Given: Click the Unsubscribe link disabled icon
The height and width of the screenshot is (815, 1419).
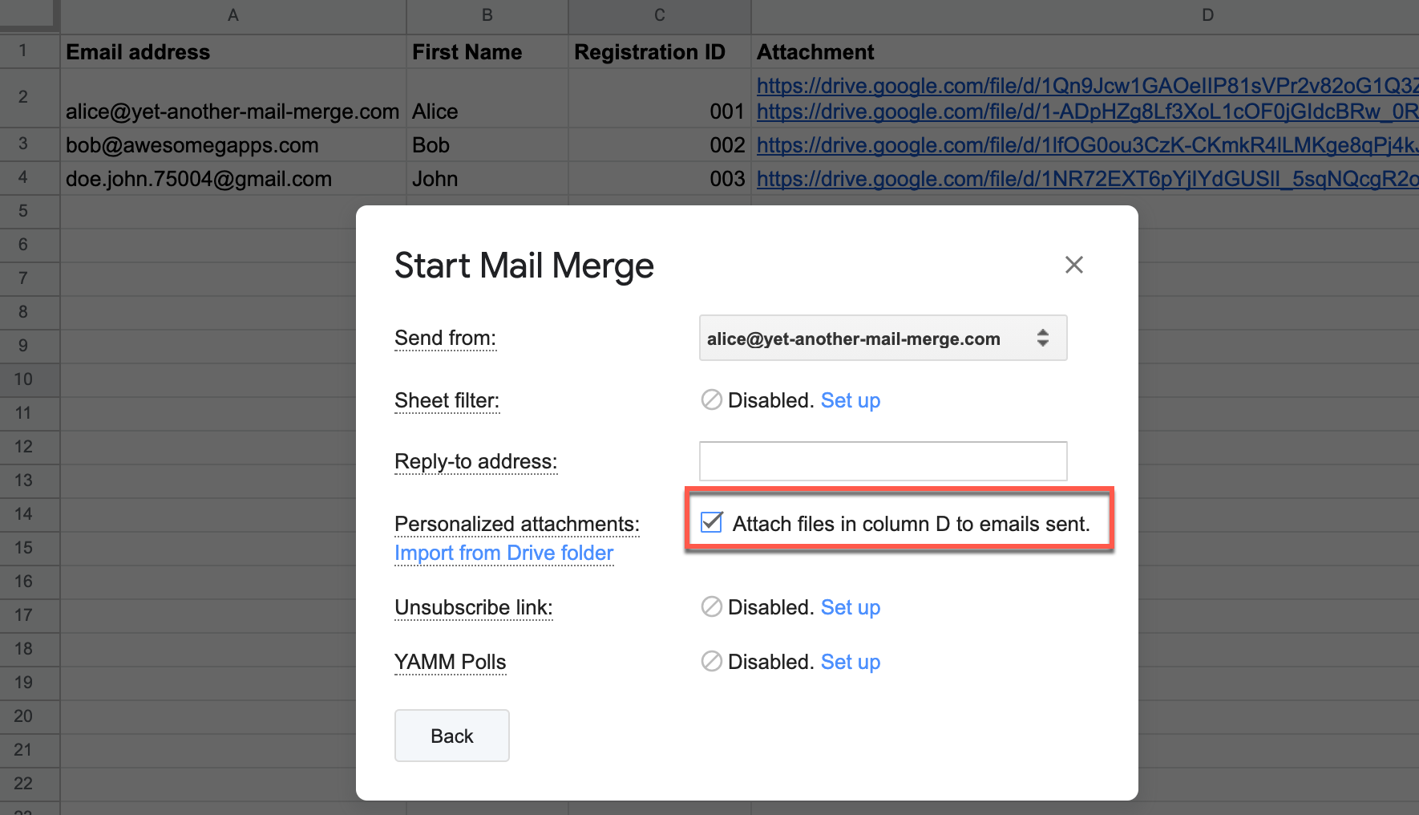Looking at the screenshot, I should (711, 606).
